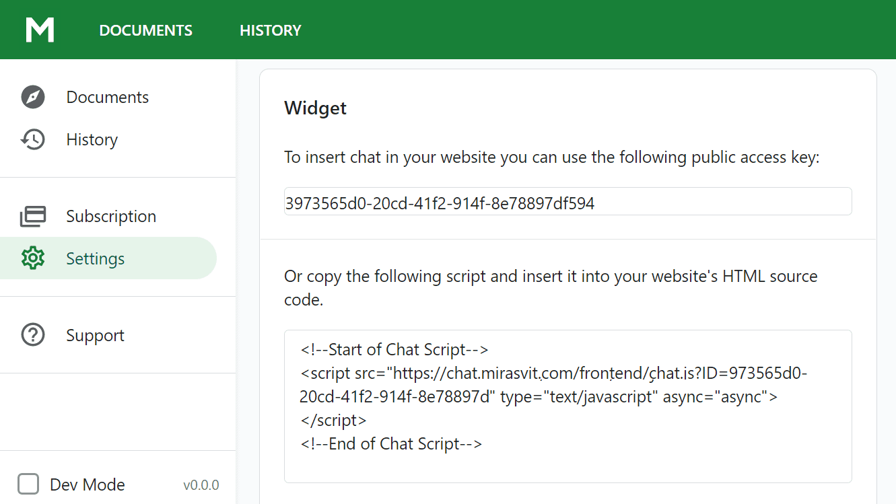Click the green Settings gear icon
The width and height of the screenshot is (896, 504).
[x=33, y=258]
